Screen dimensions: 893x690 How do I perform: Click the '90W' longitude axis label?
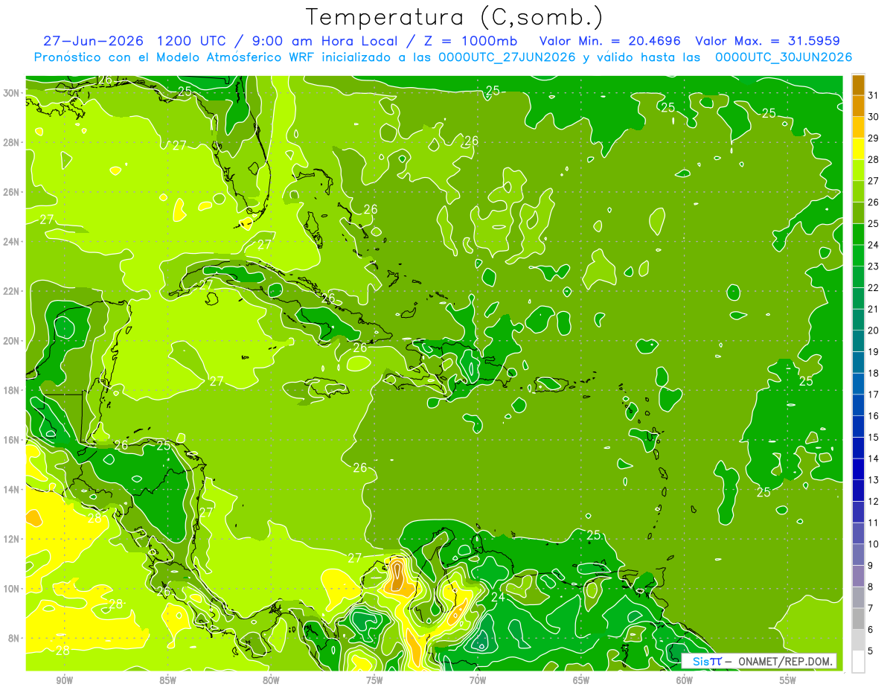[65, 680]
